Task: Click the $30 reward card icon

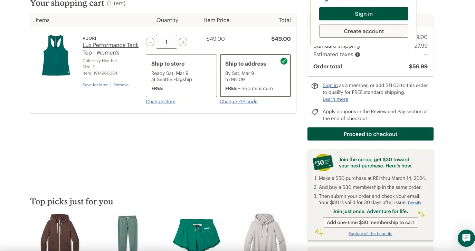Action: coord(323,162)
